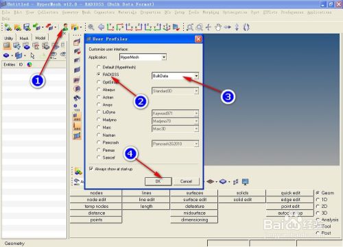Switch to the Utility tab

click(9, 38)
